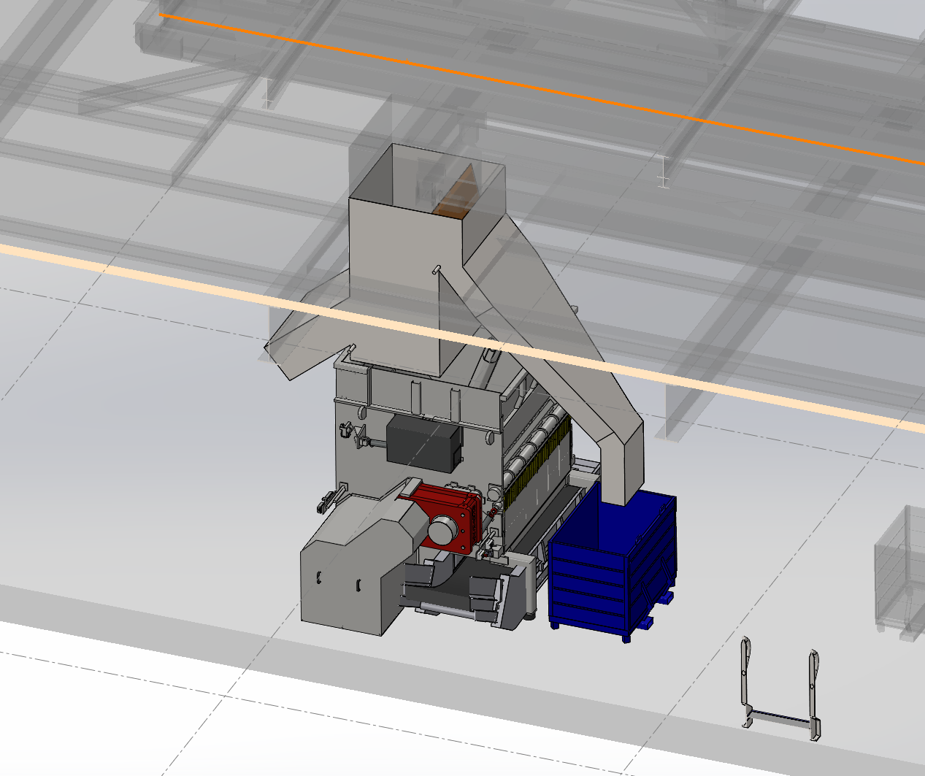Click the dark gray control box
Image resolution: width=925 pixels, height=776 pixels.
coord(423,442)
